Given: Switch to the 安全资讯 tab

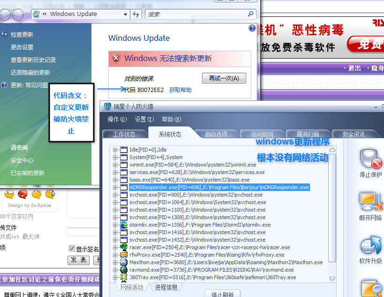Looking at the screenshot, I should [354, 134].
